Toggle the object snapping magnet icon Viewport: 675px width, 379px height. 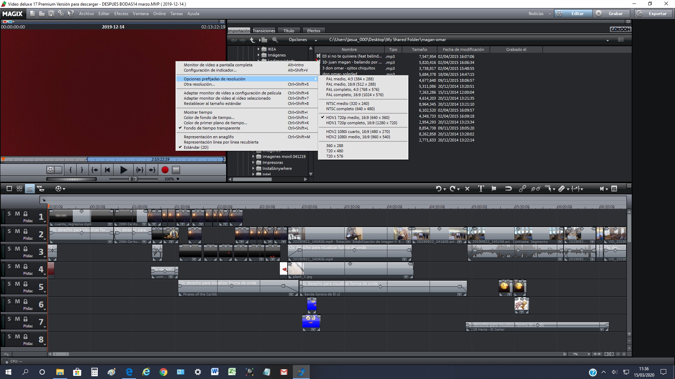coord(508,189)
